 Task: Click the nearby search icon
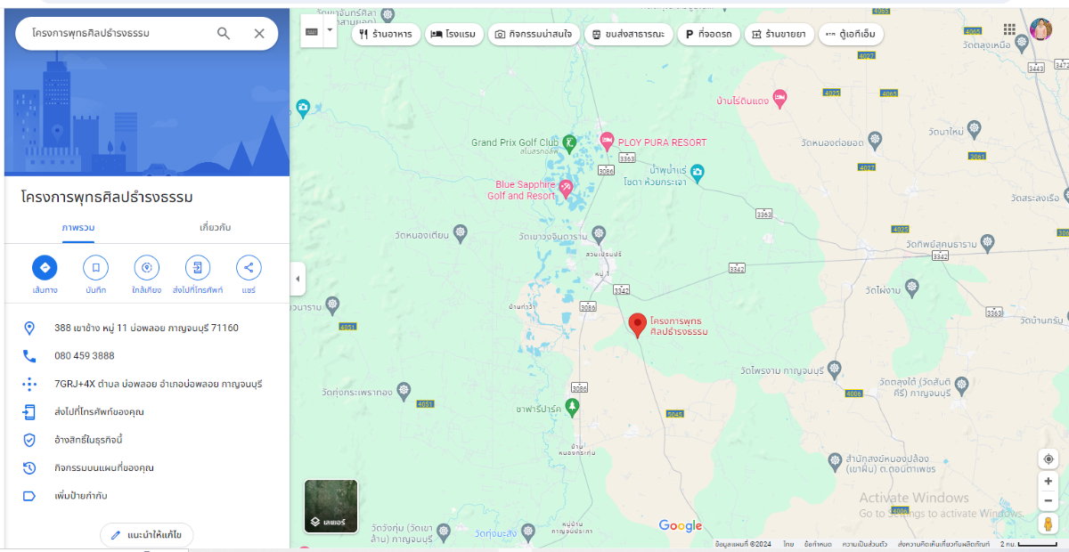click(x=146, y=267)
